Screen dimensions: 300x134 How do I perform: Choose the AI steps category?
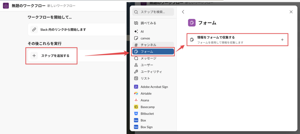tap(142, 31)
